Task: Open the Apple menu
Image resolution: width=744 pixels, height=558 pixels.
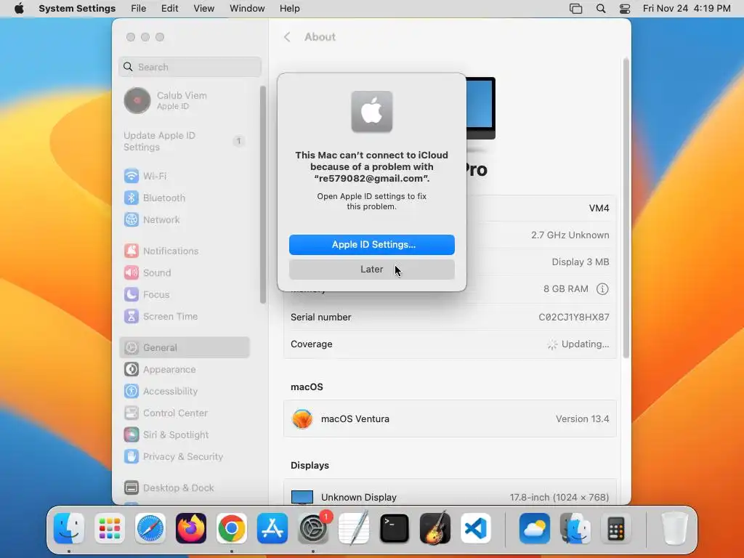Action: click(x=19, y=9)
